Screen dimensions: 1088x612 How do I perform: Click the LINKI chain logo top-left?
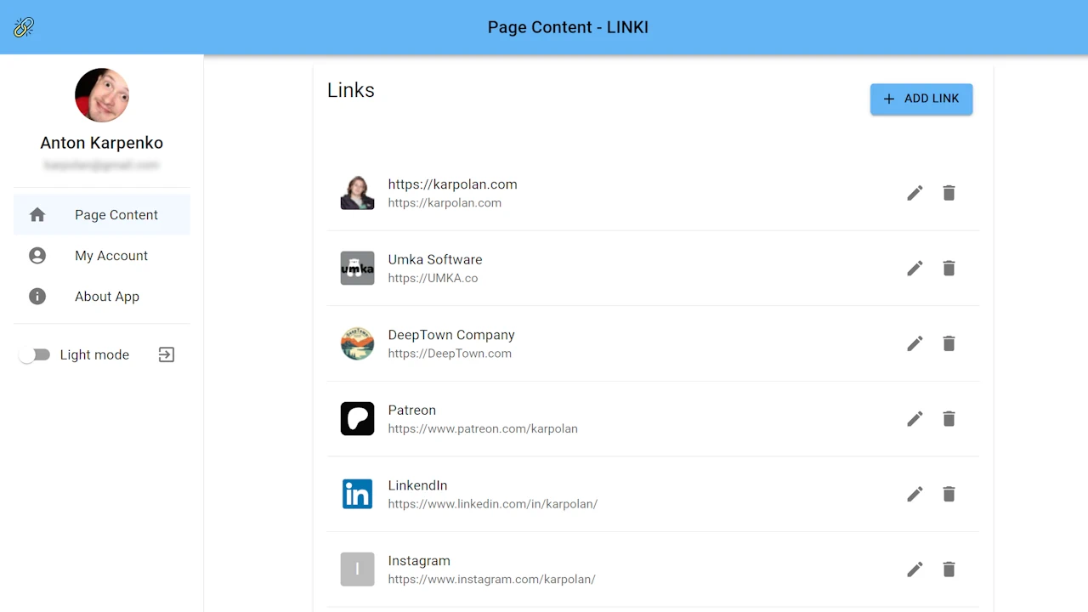pos(24,26)
